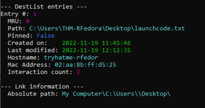Click the Pinned value False
This screenshot has height=108, width=205.
click(46, 36)
